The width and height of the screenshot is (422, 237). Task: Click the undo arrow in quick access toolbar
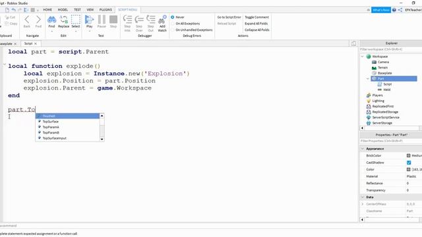13,10
